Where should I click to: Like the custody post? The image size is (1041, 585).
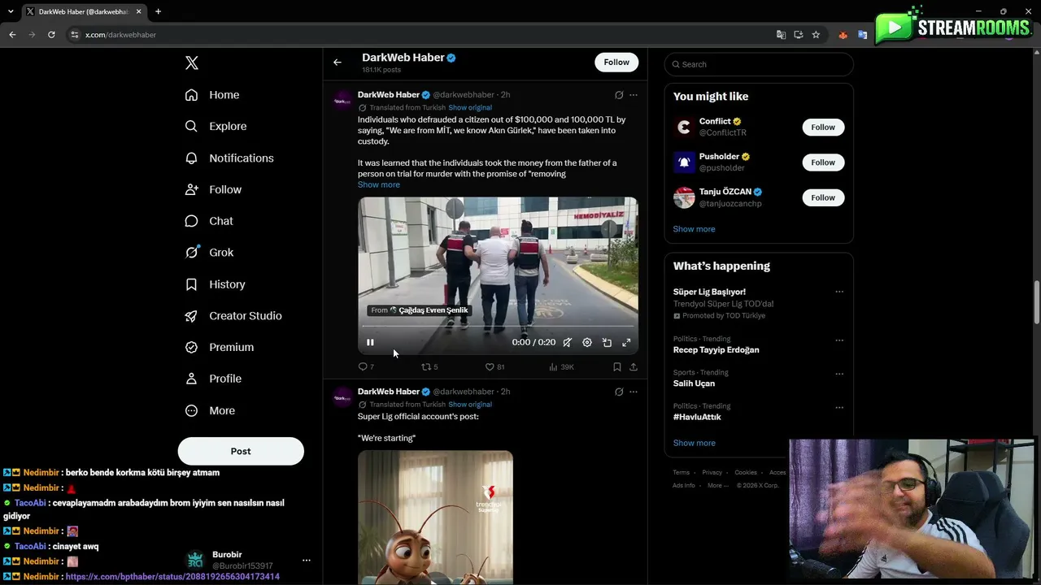point(494,366)
